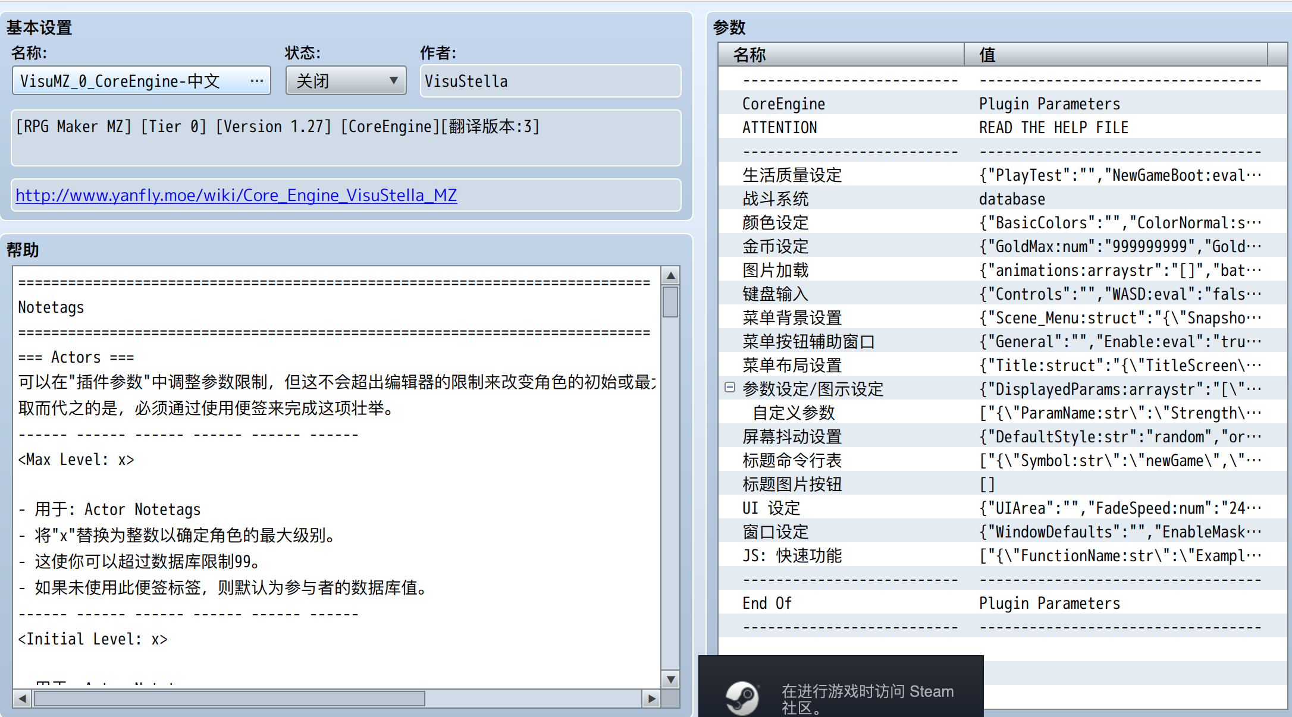Click the Steam logo in overlay notification
Screen dimensions: 1292x717
coord(742,698)
